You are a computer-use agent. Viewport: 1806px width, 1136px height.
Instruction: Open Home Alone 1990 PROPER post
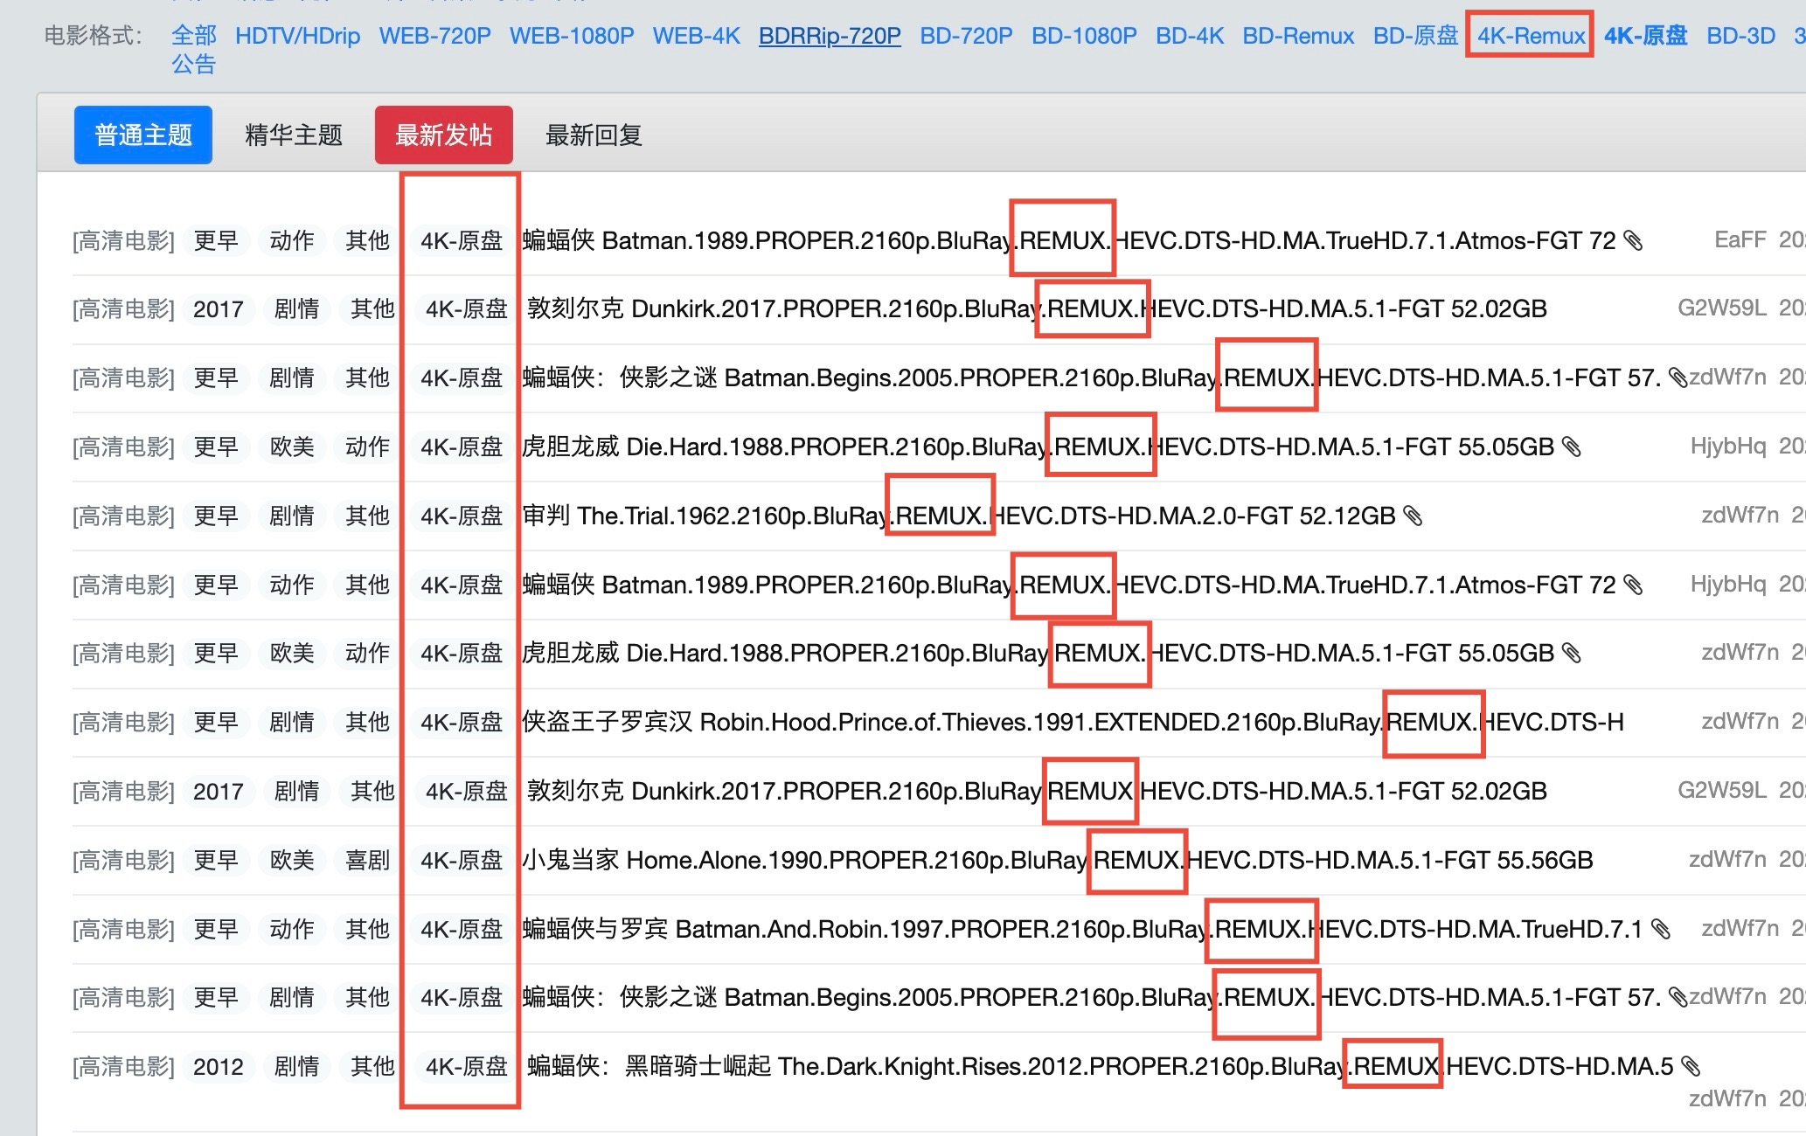pos(1058,860)
